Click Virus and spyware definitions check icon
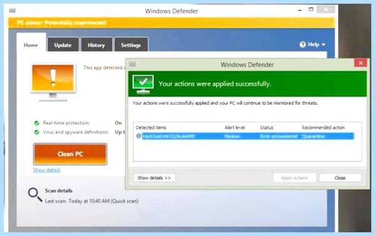375x236 pixels. (x=37, y=132)
